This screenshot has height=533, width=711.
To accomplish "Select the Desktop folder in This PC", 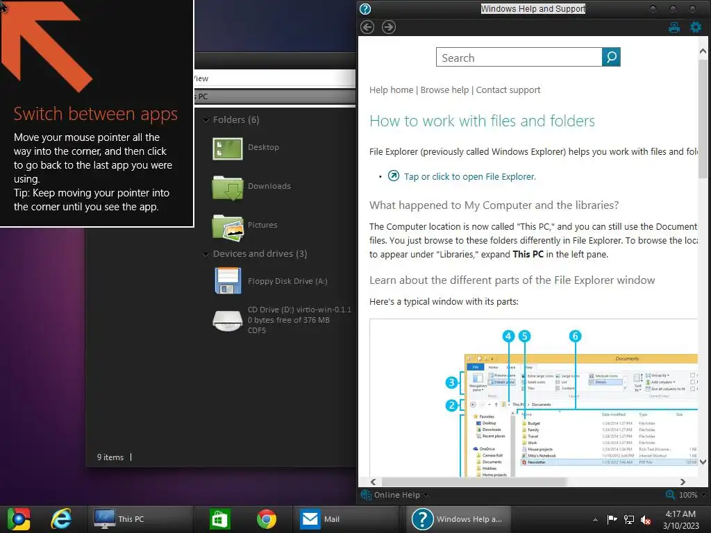I will click(x=246, y=148).
